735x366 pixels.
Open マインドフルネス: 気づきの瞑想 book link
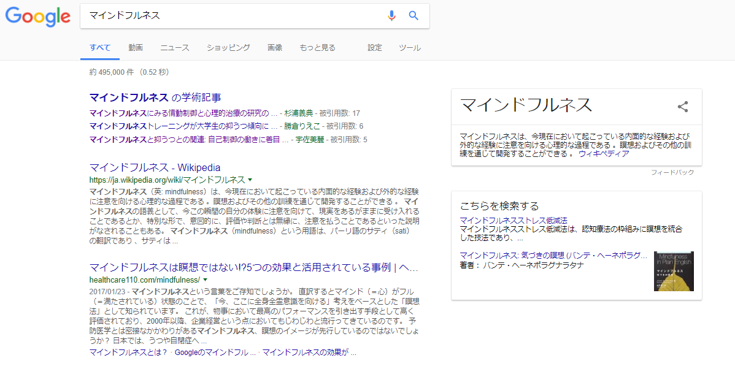pyautogui.click(x=553, y=256)
